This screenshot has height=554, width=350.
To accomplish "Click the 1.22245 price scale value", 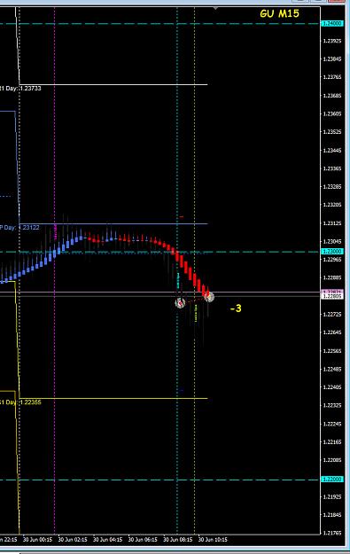I will coord(332,424).
